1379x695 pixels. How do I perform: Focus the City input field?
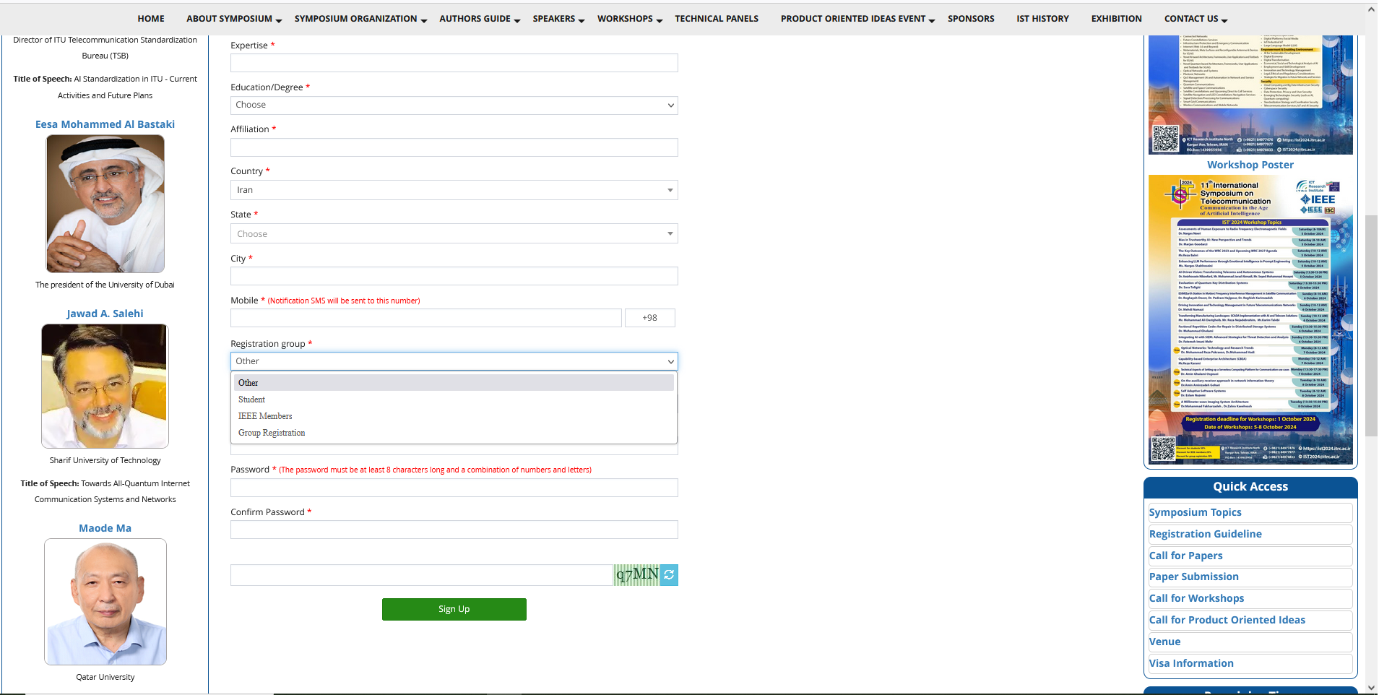pos(454,276)
